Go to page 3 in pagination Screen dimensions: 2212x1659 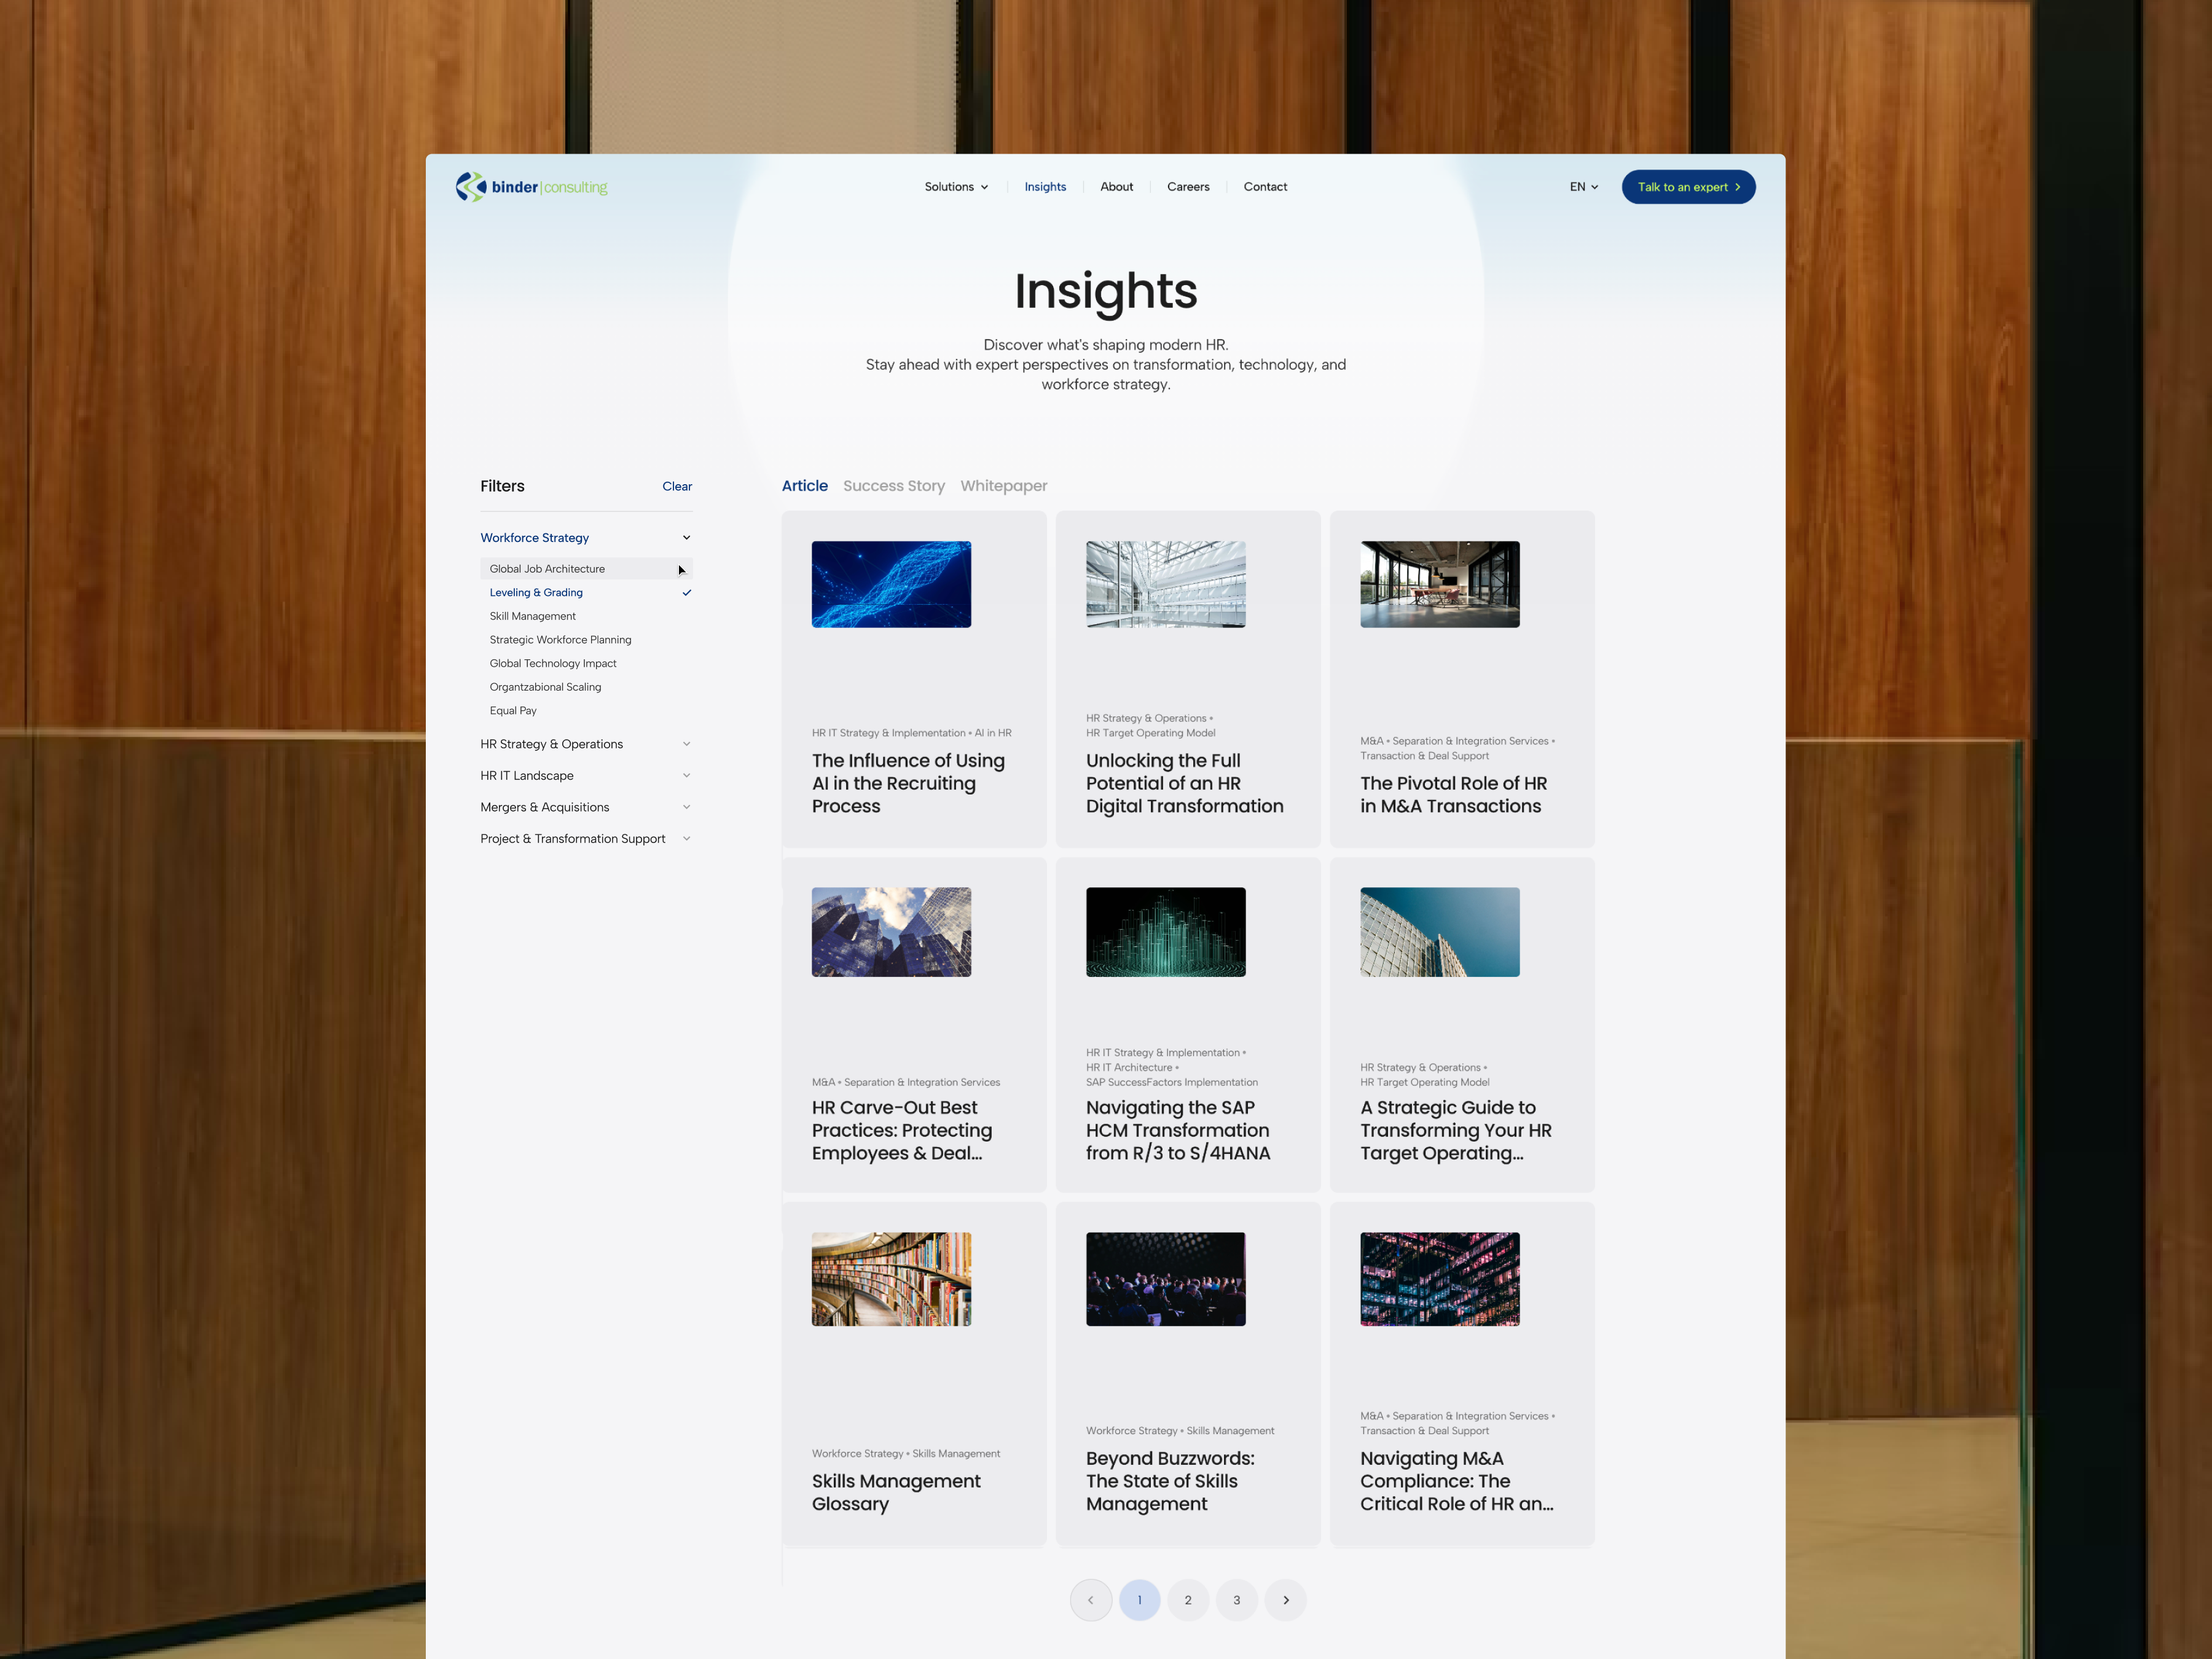(x=1237, y=1600)
